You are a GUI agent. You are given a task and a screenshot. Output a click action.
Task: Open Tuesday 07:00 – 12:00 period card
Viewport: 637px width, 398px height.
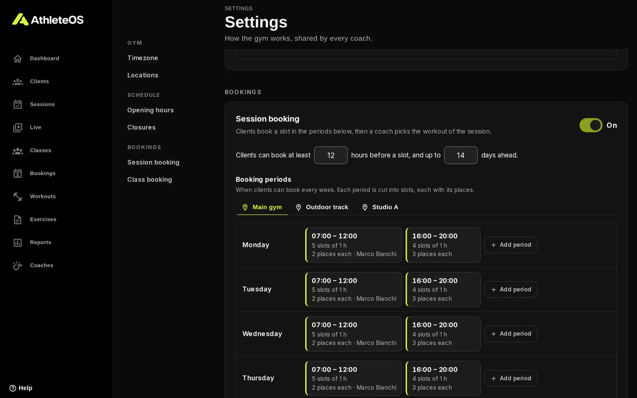point(353,290)
